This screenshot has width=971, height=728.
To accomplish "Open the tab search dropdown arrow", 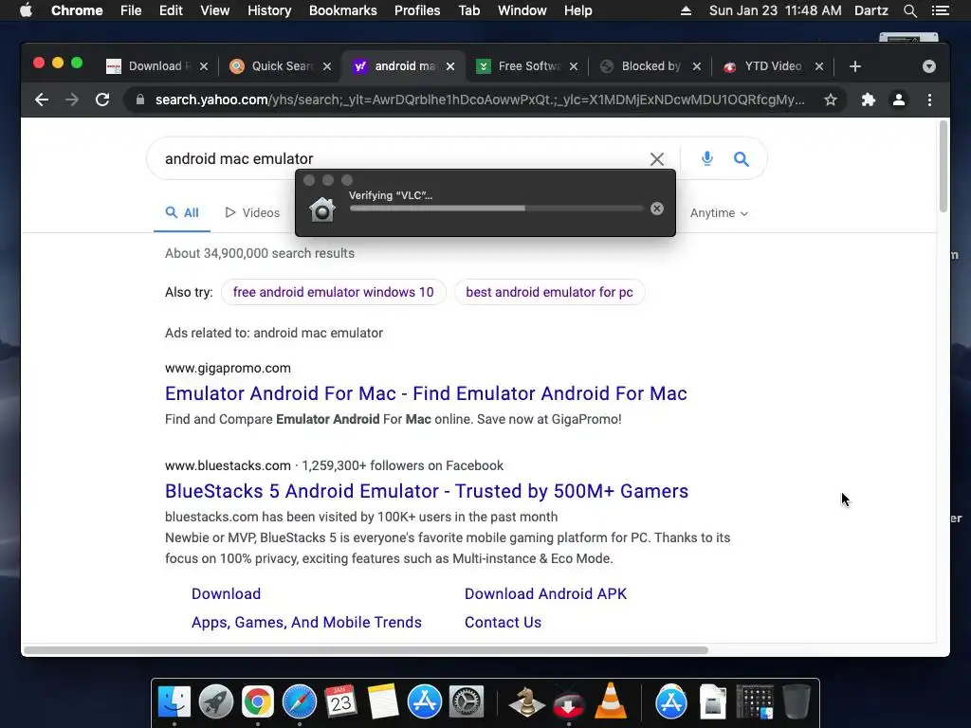I will pos(928,66).
